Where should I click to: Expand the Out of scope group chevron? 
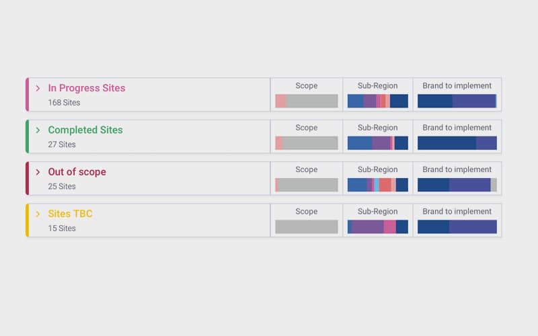coord(38,172)
